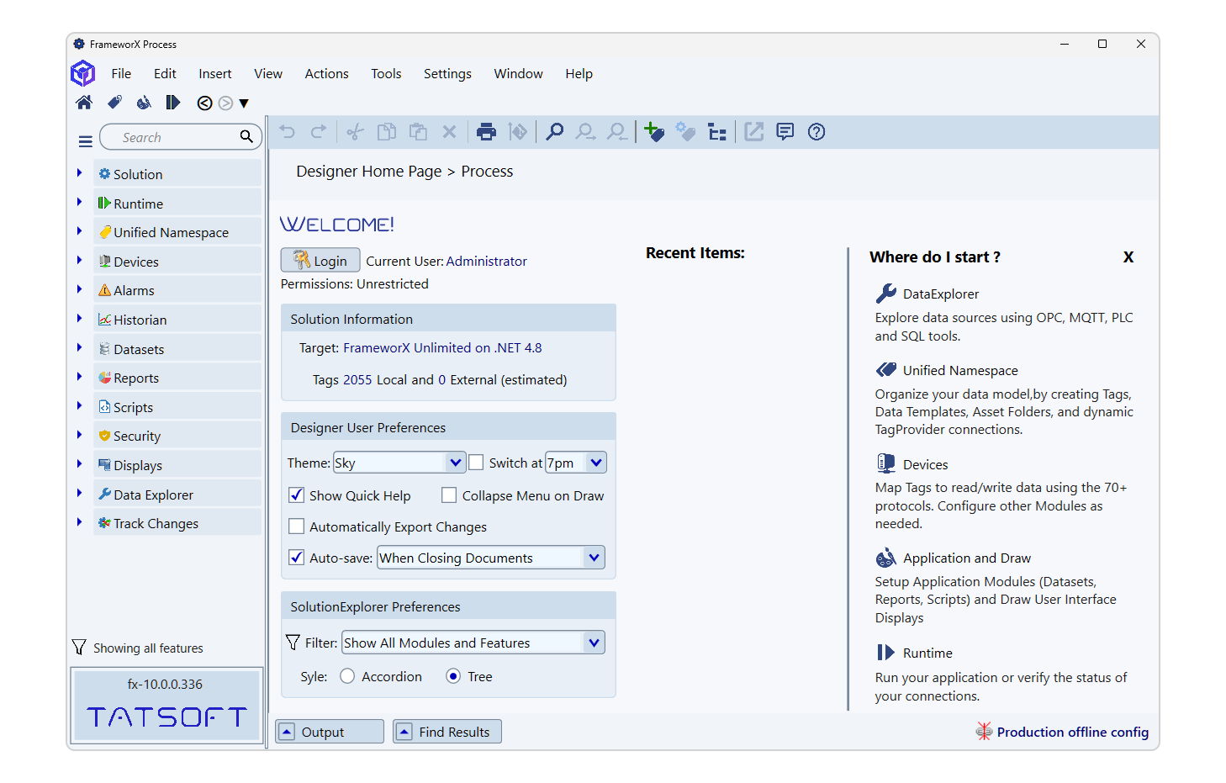
Task: Open navigation history dropdown triangle
Action: pos(244,103)
